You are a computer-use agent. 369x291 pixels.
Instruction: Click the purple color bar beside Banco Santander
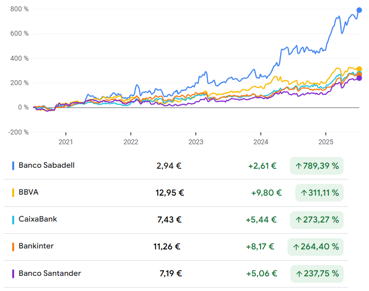(13, 274)
